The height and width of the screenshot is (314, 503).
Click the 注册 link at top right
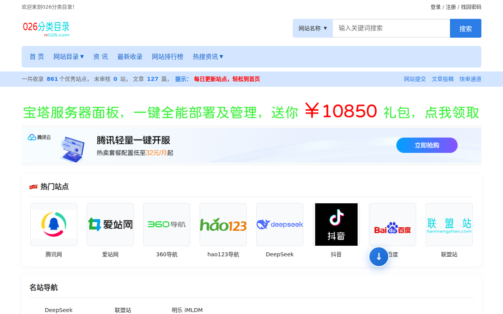coord(451,7)
